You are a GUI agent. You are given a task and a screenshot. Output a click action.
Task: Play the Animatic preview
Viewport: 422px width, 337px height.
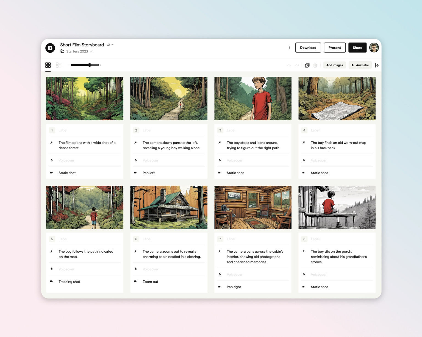click(360, 65)
